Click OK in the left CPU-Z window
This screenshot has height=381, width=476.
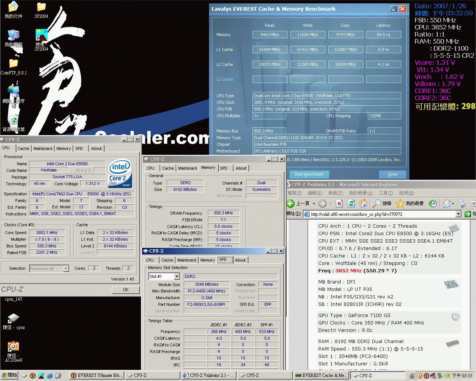pos(126,290)
